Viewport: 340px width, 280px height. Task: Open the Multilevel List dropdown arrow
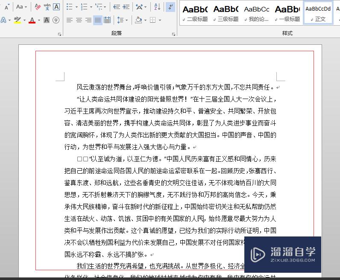(105, 7)
